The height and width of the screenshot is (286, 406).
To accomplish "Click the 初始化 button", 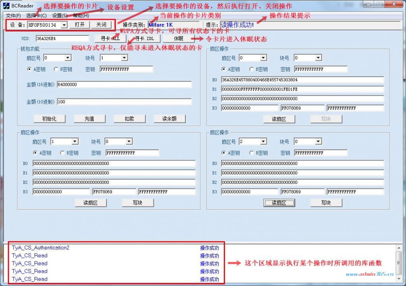I will coord(49,119).
